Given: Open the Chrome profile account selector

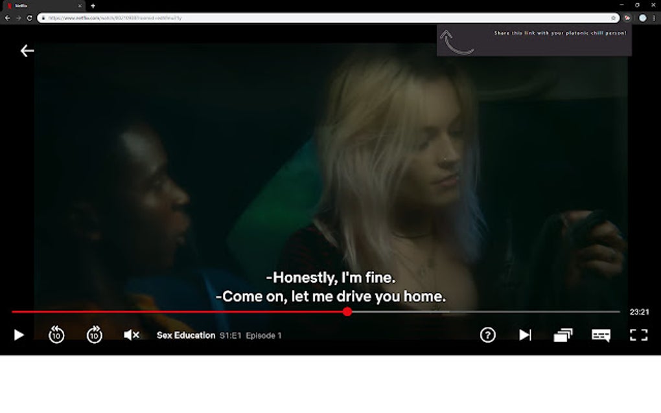Looking at the screenshot, I should (x=642, y=18).
